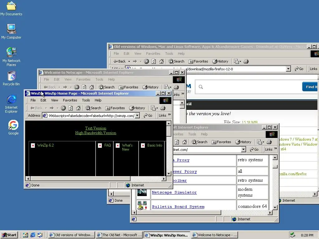Click Home icon in Welcome to Netscape window
This screenshot has width=319, height=239.
(92, 87)
